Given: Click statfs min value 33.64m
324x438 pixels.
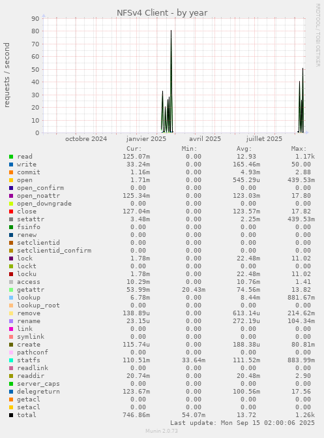Looking at the screenshot, I should [x=194, y=360].
